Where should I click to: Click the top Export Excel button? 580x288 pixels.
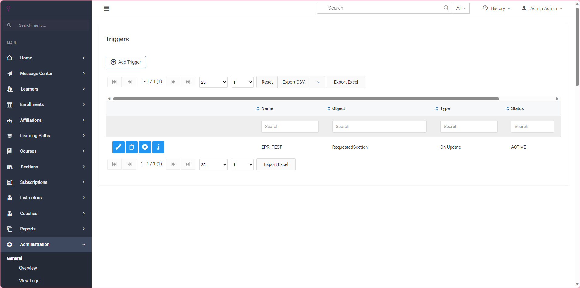(346, 82)
